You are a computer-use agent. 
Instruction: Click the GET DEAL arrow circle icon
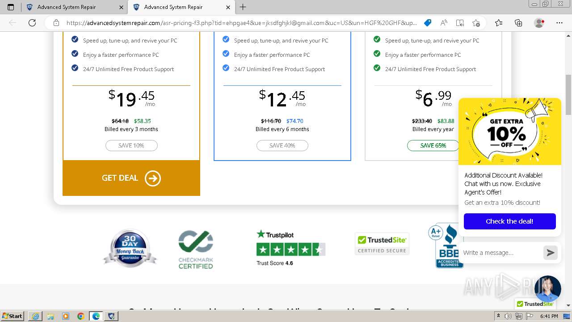coord(152,178)
